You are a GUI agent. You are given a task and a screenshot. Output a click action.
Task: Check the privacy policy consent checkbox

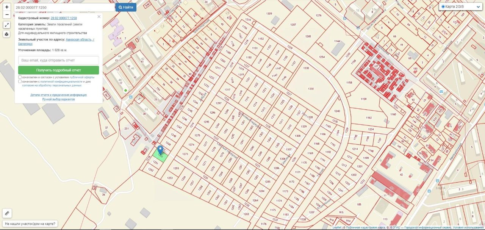[20, 81]
